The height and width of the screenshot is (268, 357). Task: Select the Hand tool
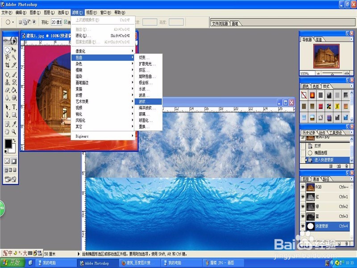click(x=7, y=131)
